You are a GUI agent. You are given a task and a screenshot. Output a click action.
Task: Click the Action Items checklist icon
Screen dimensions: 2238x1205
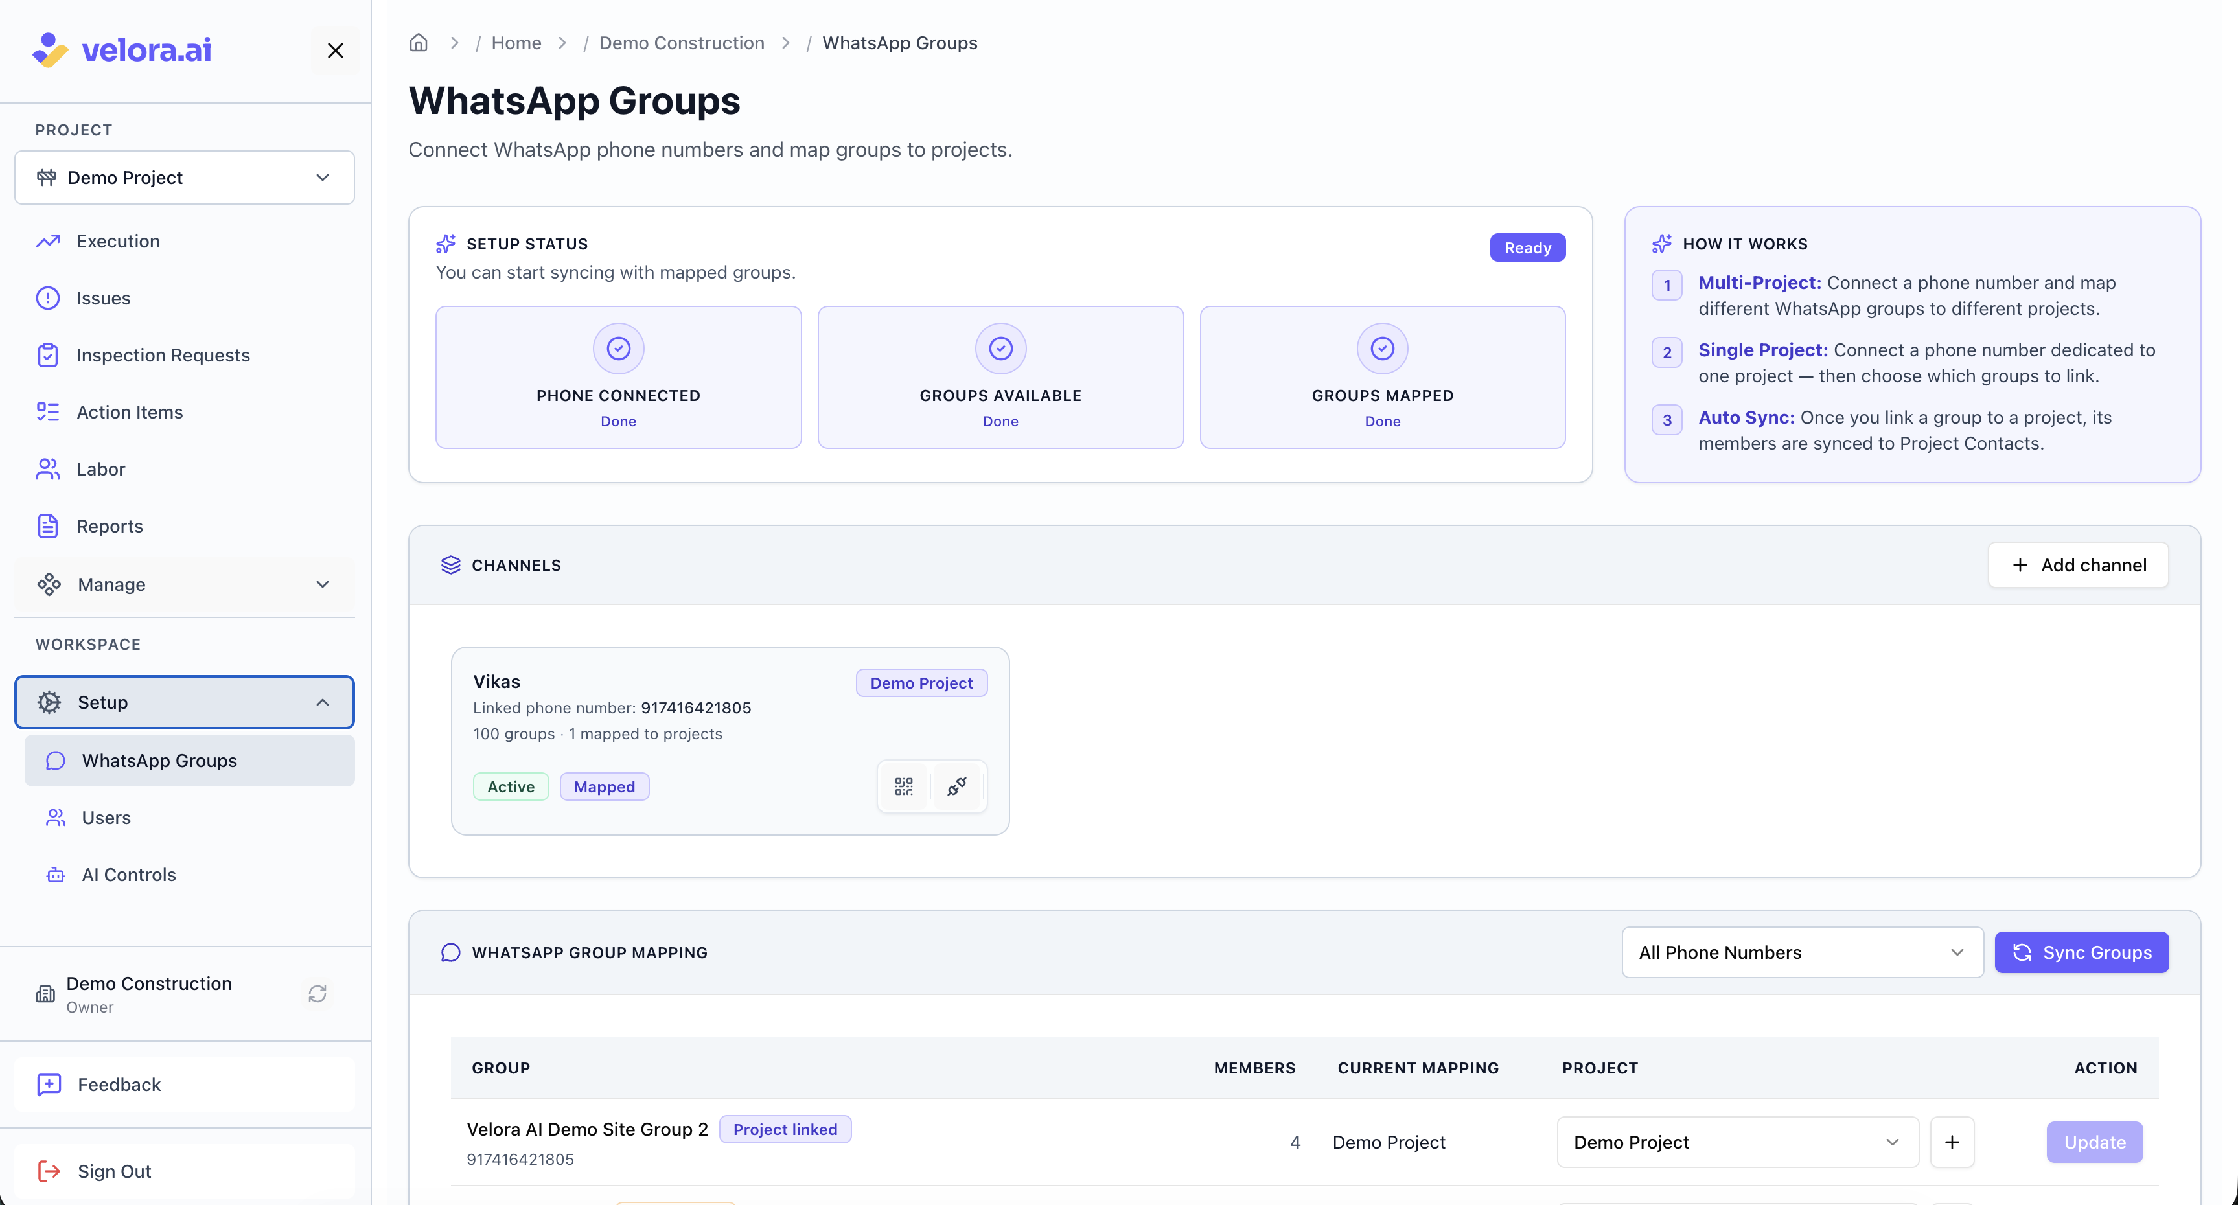coord(48,412)
